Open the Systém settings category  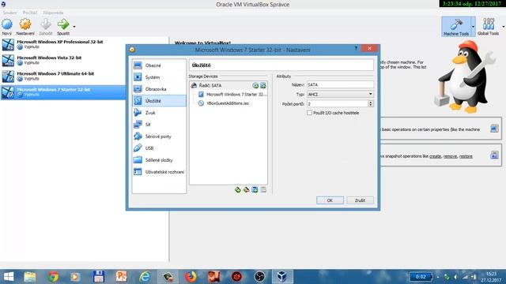[x=159, y=77]
